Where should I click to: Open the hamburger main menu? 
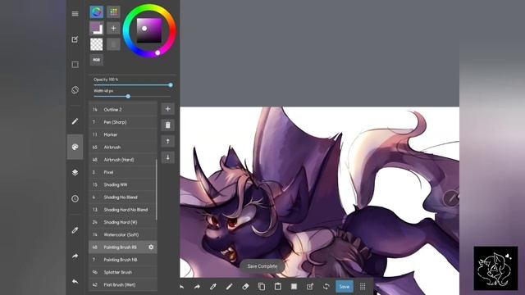click(x=75, y=14)
